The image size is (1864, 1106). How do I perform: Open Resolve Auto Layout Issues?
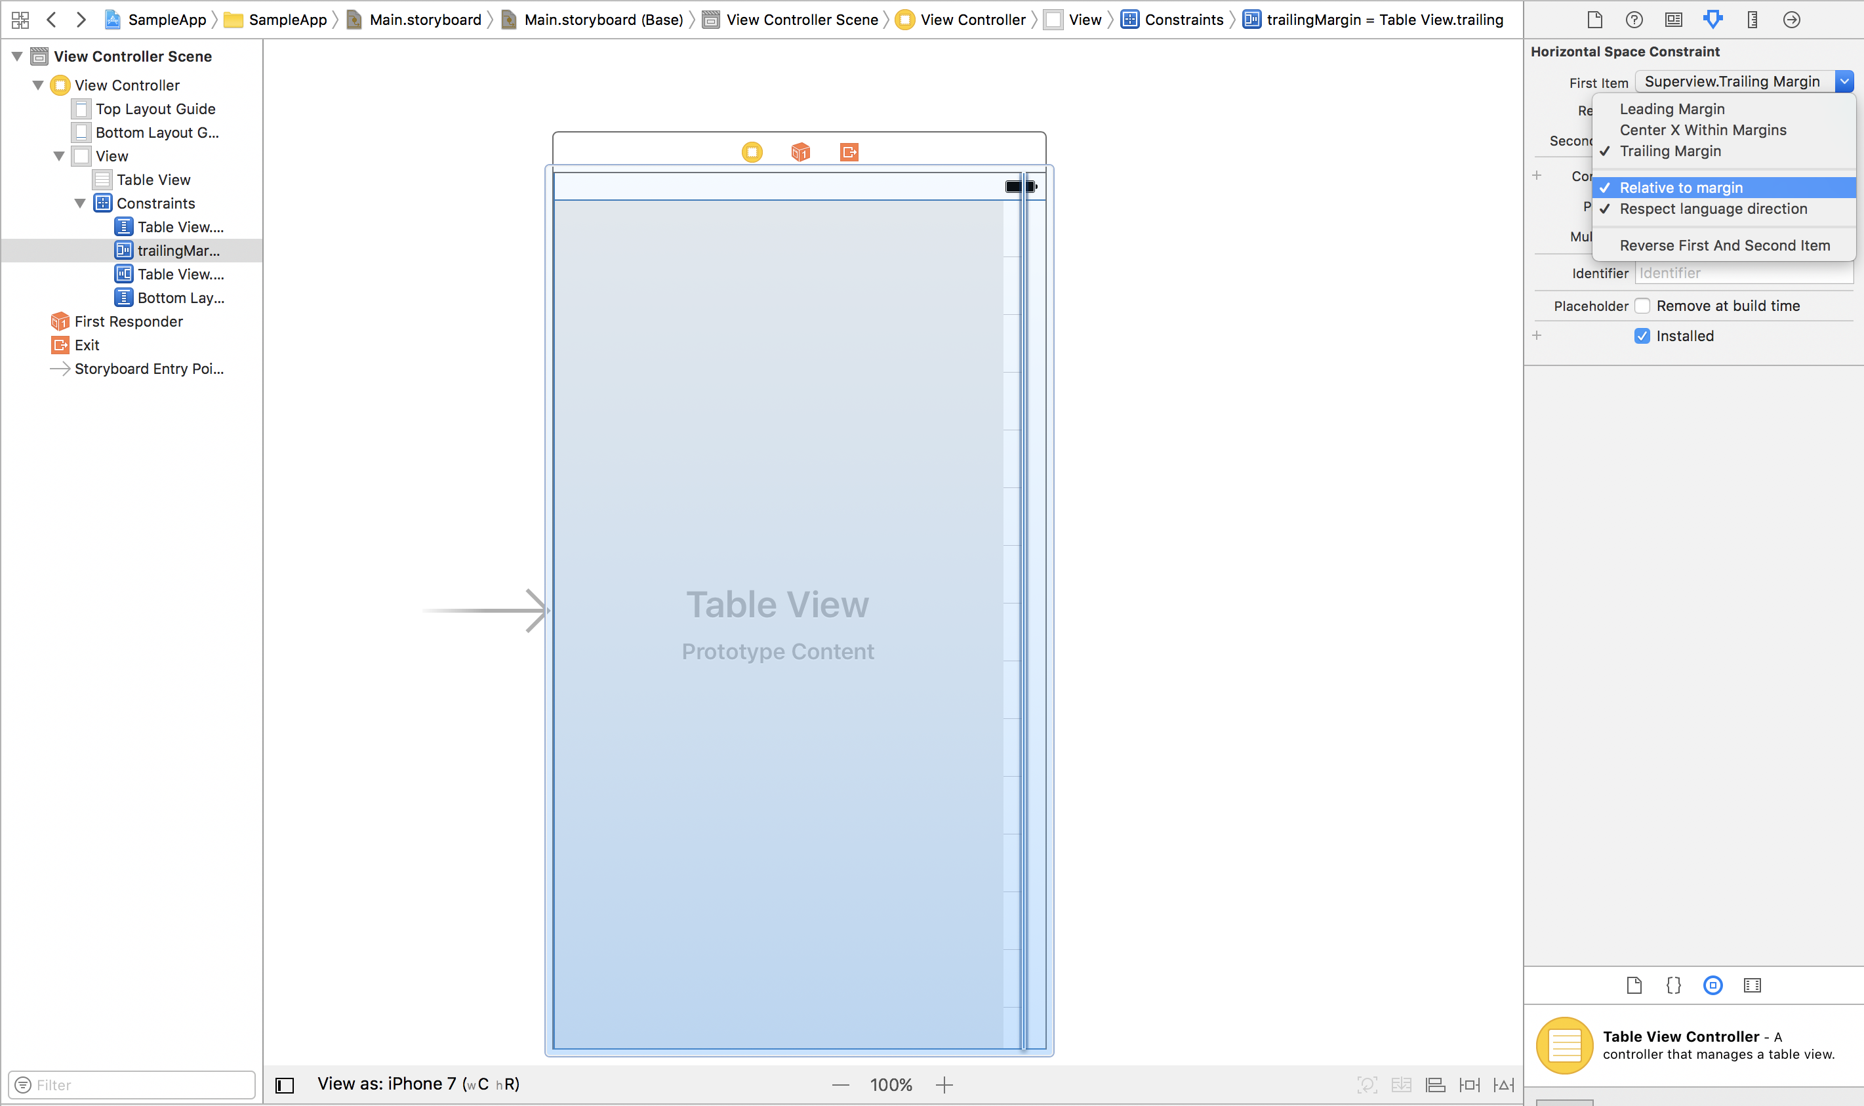pos(1504,1084)
